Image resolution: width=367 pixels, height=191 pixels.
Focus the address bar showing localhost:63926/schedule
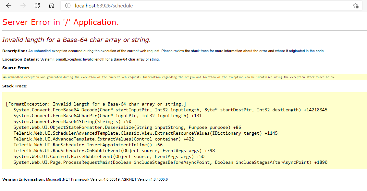click(x=211, y=6)
